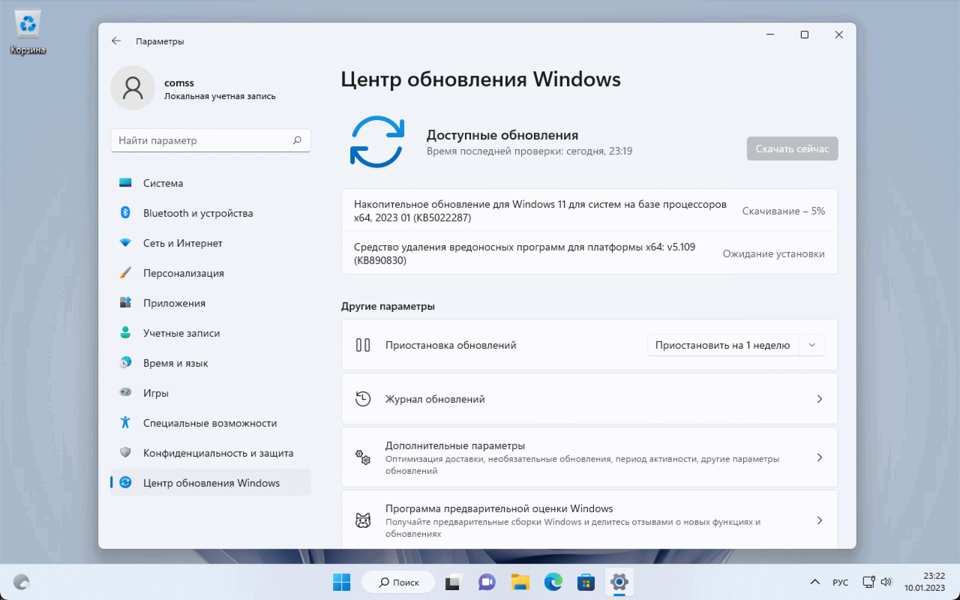Open Журнал обновлений update history
This screenshot has width=960, height=600.
pos(589,399)
